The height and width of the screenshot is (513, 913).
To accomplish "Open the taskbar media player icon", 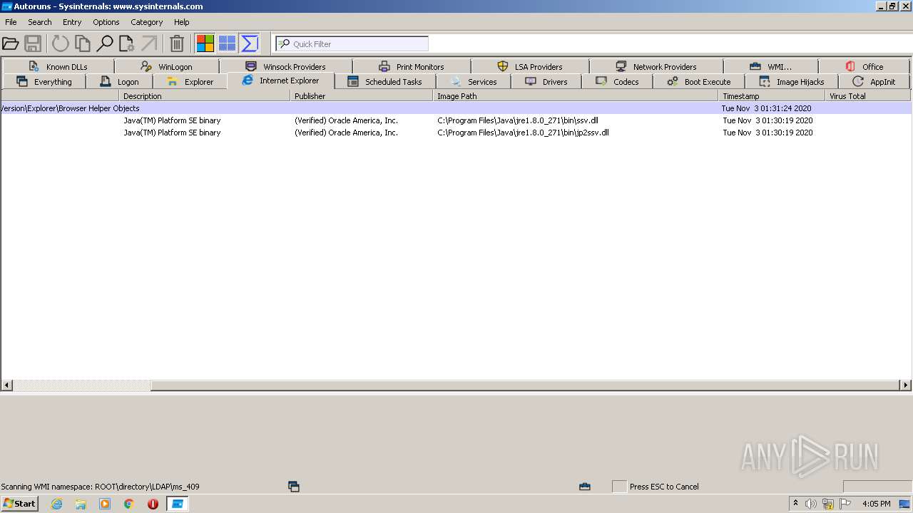I will 105,504.
